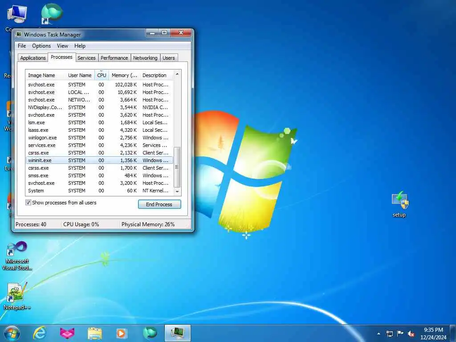Sort by Description column header
This screenshot has width=456, height=342.
[x=156, y=75]
